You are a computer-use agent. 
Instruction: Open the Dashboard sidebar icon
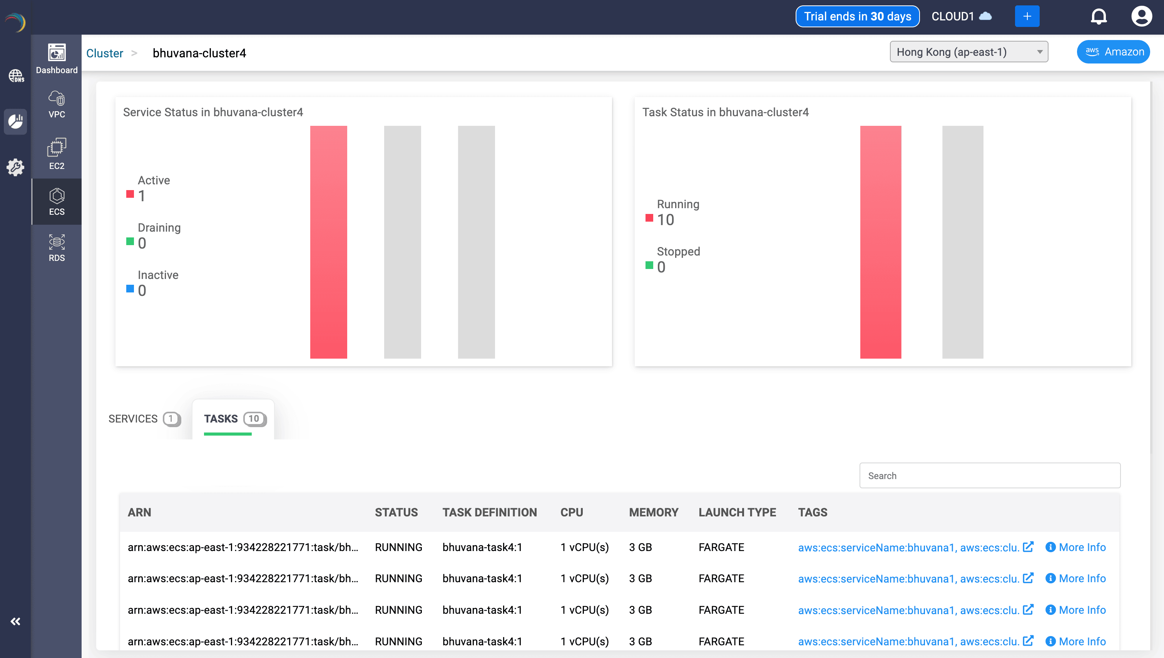pos(57,58)
